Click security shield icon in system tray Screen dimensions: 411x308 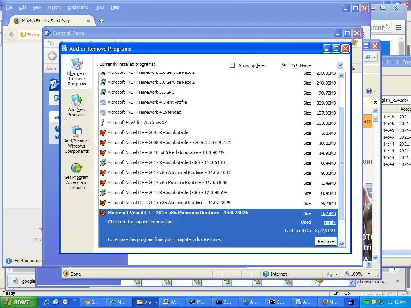coord(374,302)
